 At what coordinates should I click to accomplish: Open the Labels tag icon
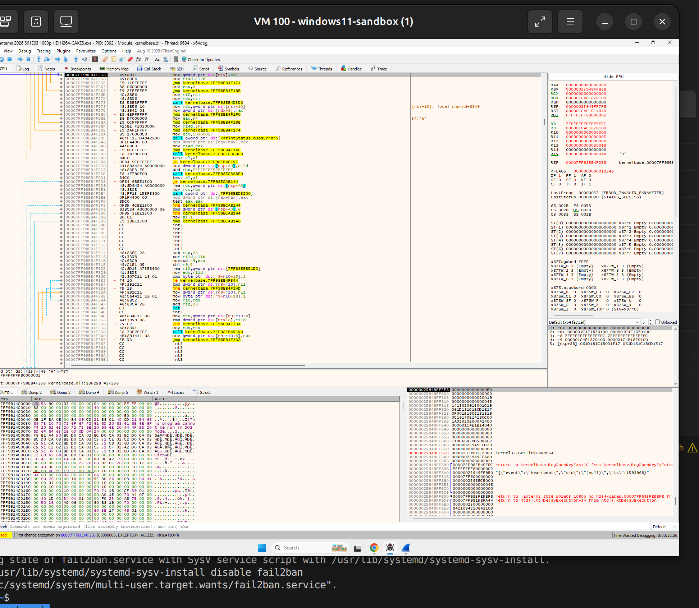tap(122, 59)
